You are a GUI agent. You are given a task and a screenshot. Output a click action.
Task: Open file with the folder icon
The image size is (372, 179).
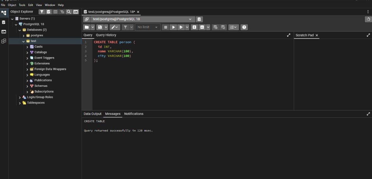[87, 27]
